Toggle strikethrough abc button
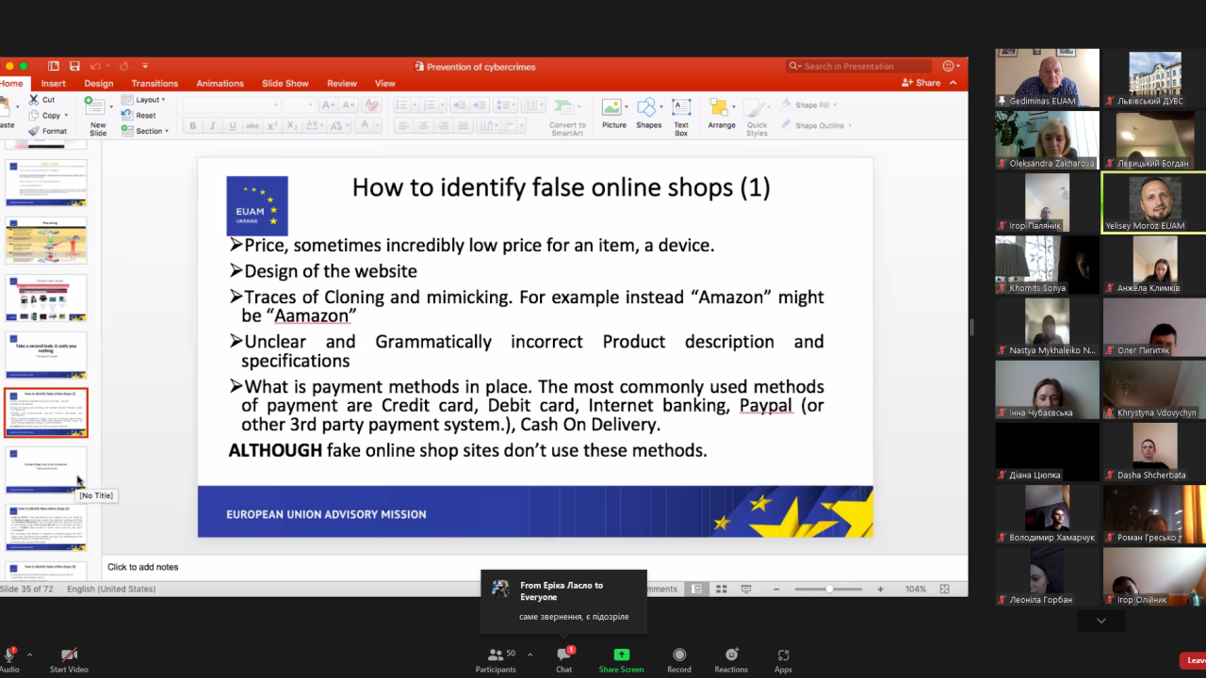 pyautogui.click(x=253, y=125)
